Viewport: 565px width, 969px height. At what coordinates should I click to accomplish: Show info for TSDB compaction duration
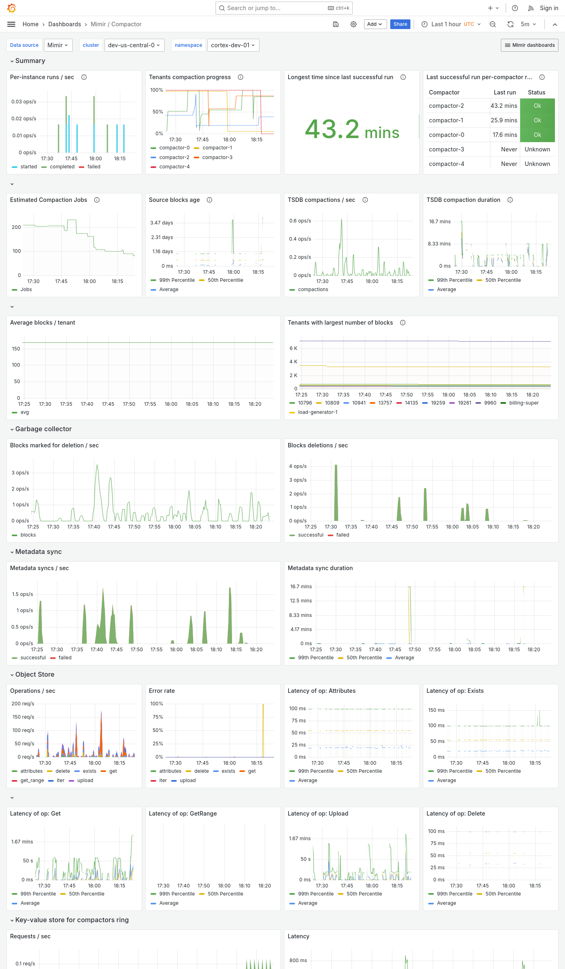point(510,200)
